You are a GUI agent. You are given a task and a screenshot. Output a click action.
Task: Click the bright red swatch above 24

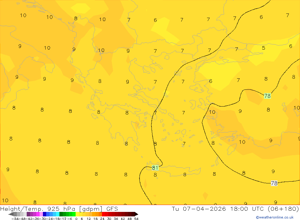[x=103, y=214]
